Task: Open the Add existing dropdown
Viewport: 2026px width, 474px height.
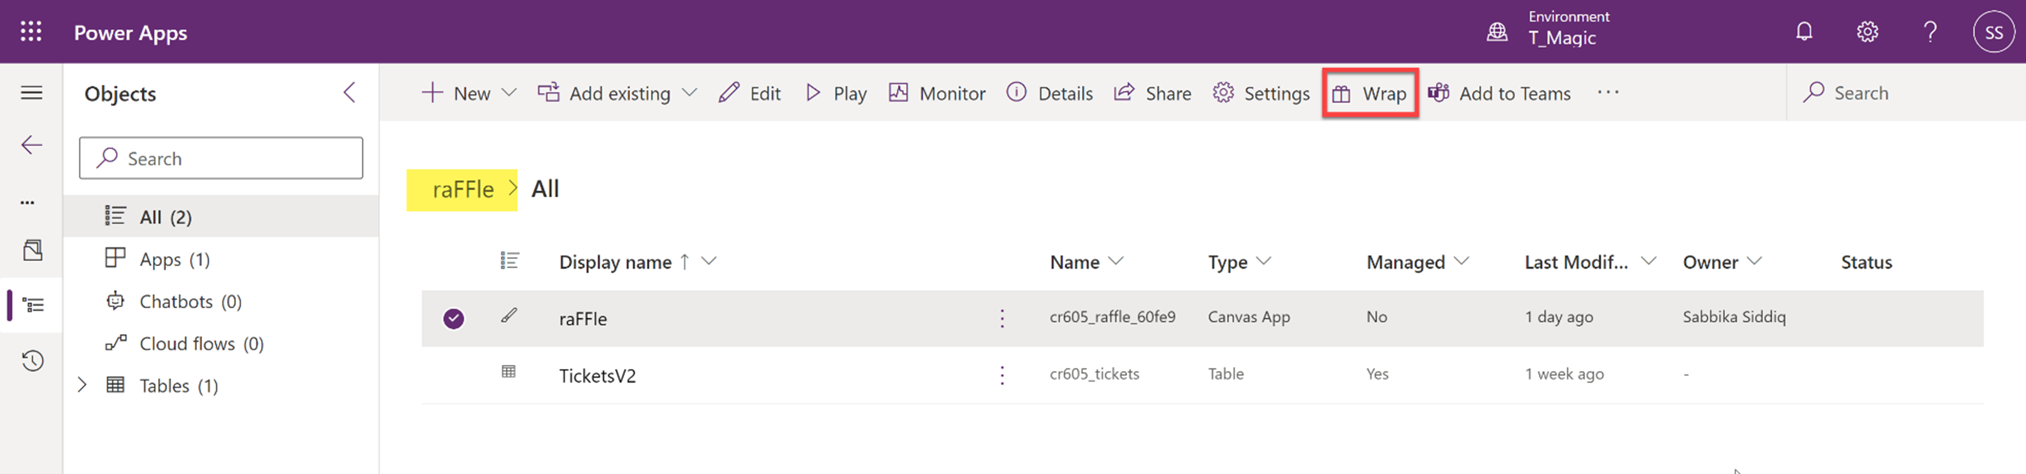Action: pos(690,93)
